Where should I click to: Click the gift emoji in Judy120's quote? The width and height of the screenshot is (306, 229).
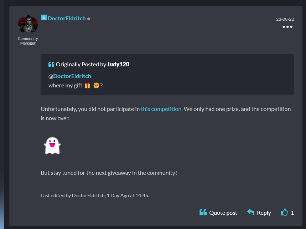(x=87, y=85)
